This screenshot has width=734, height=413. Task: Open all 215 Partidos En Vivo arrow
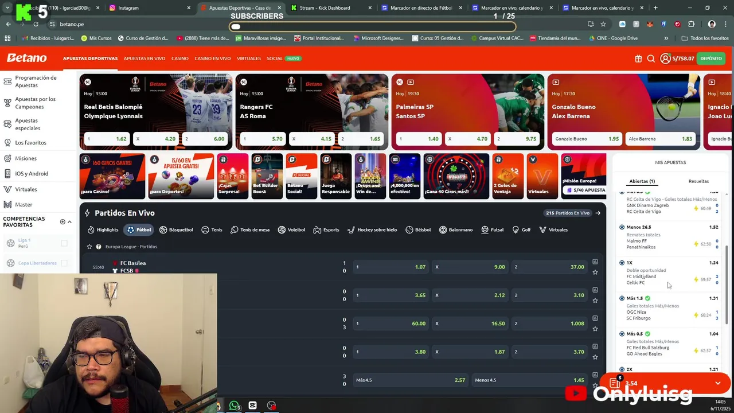click(x=598, y=213)
